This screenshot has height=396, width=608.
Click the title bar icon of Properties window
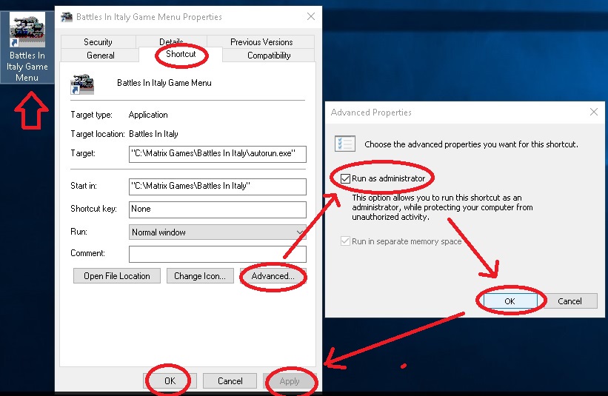[x=67, y=17]
